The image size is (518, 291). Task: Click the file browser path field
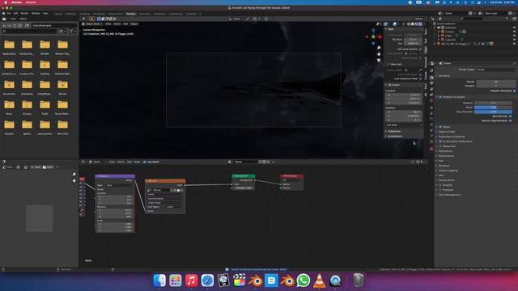coord(54,25)
